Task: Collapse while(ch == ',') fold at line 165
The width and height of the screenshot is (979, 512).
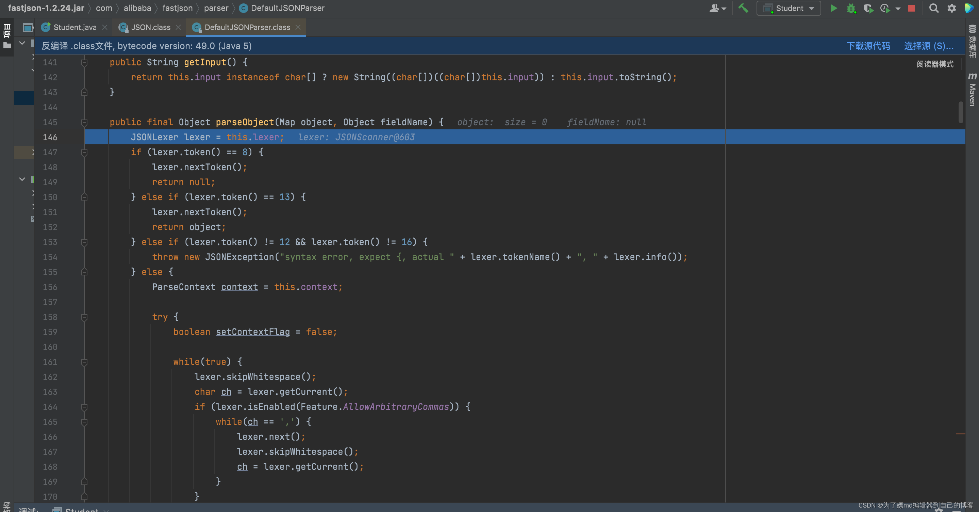Action: click(84, 422)
